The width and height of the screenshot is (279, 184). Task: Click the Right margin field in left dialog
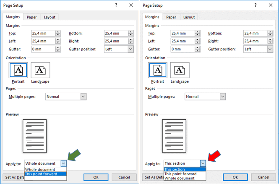point(116,41)
